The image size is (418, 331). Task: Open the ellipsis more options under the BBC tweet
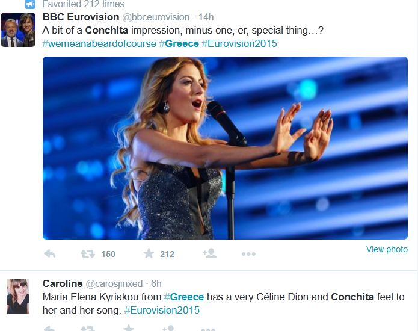pyautogui.click(x=248, y=254)
